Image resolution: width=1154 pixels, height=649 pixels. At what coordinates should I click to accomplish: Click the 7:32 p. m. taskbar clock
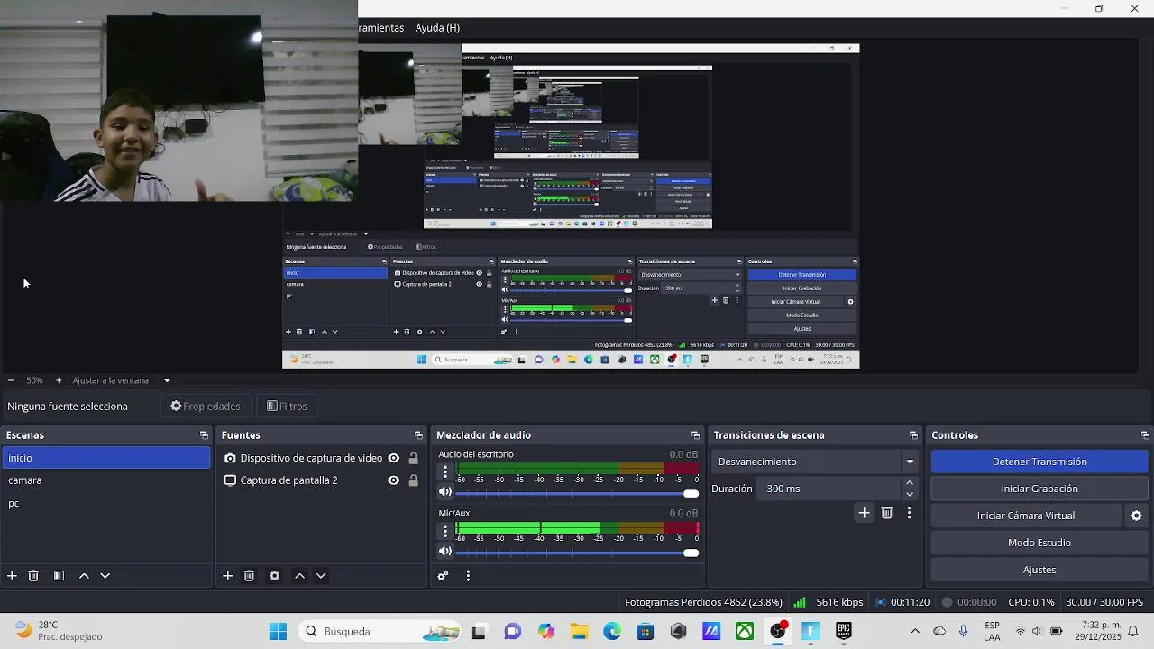pyautogui.click(x=1097, y=631)
